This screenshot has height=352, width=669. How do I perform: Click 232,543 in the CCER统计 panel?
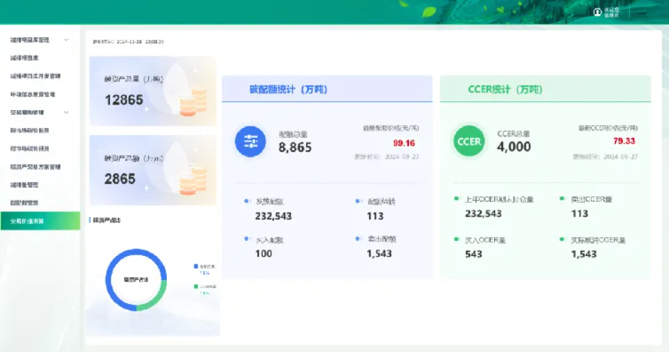(x=484, y=213)
